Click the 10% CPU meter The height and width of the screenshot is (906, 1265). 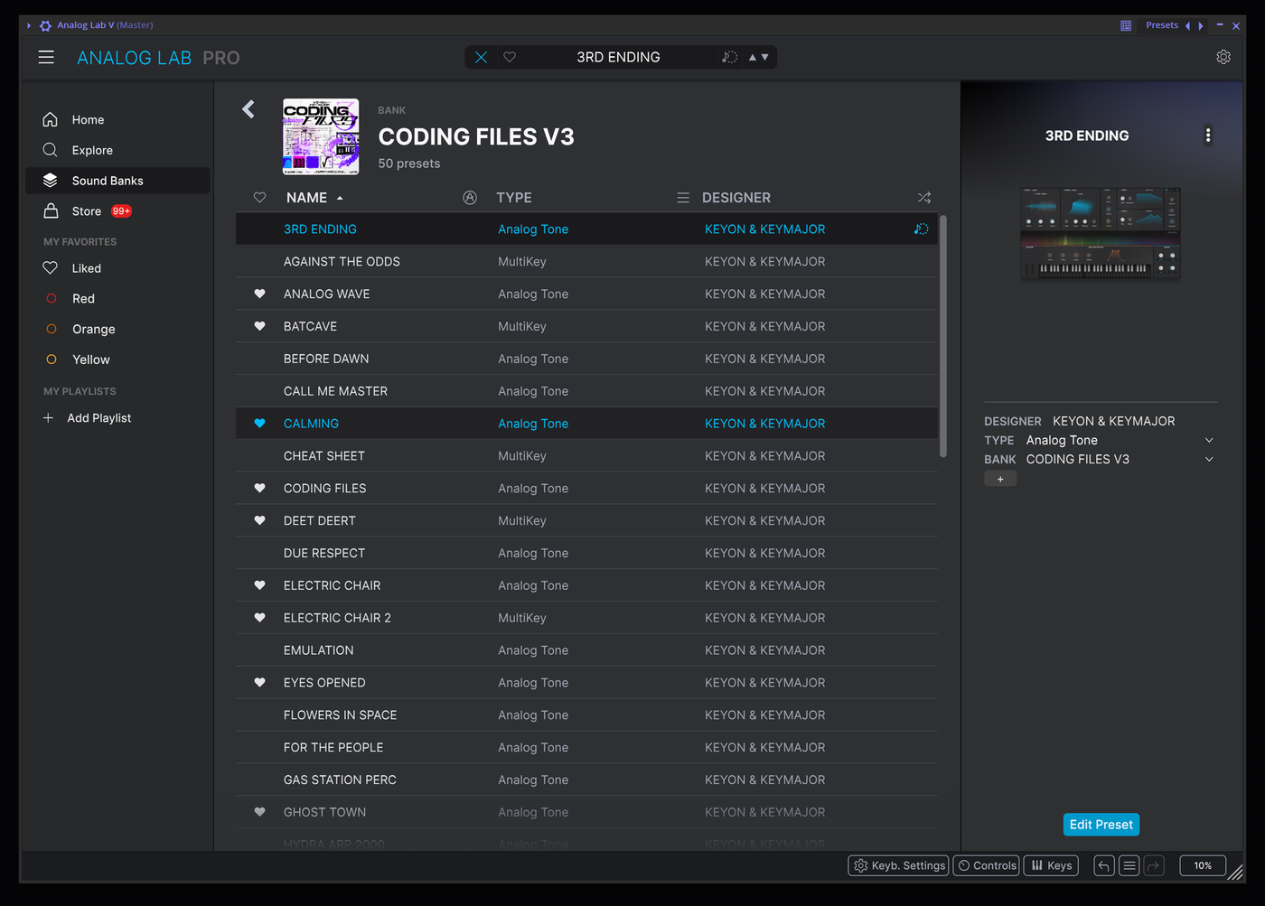[x=1203, y=865]
